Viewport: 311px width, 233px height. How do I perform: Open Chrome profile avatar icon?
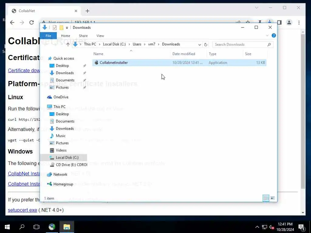pyautogui.click(x=289, y=22)
